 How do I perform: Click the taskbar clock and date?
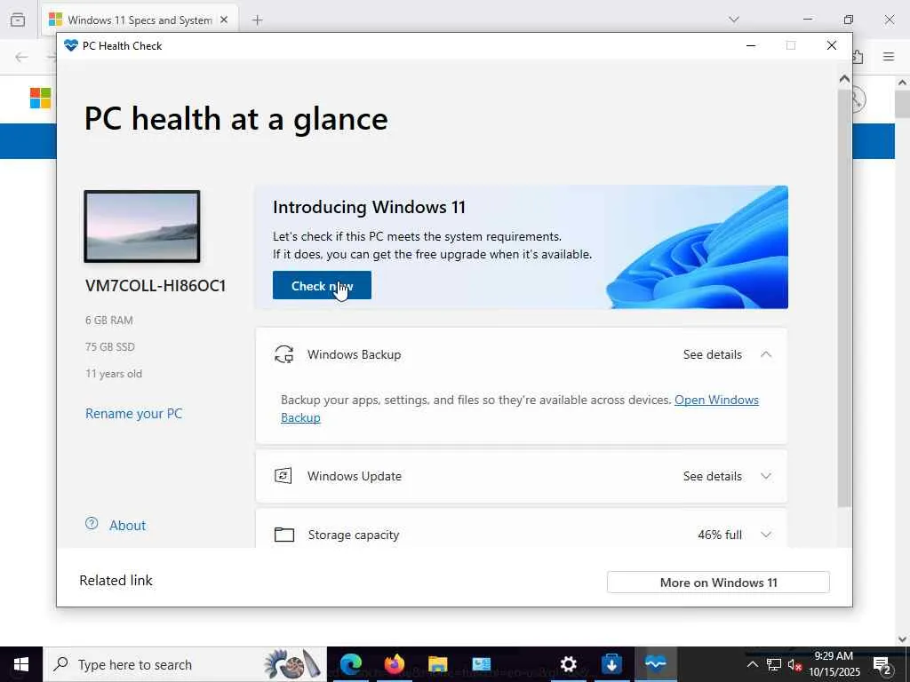click(x=834, y=664)
